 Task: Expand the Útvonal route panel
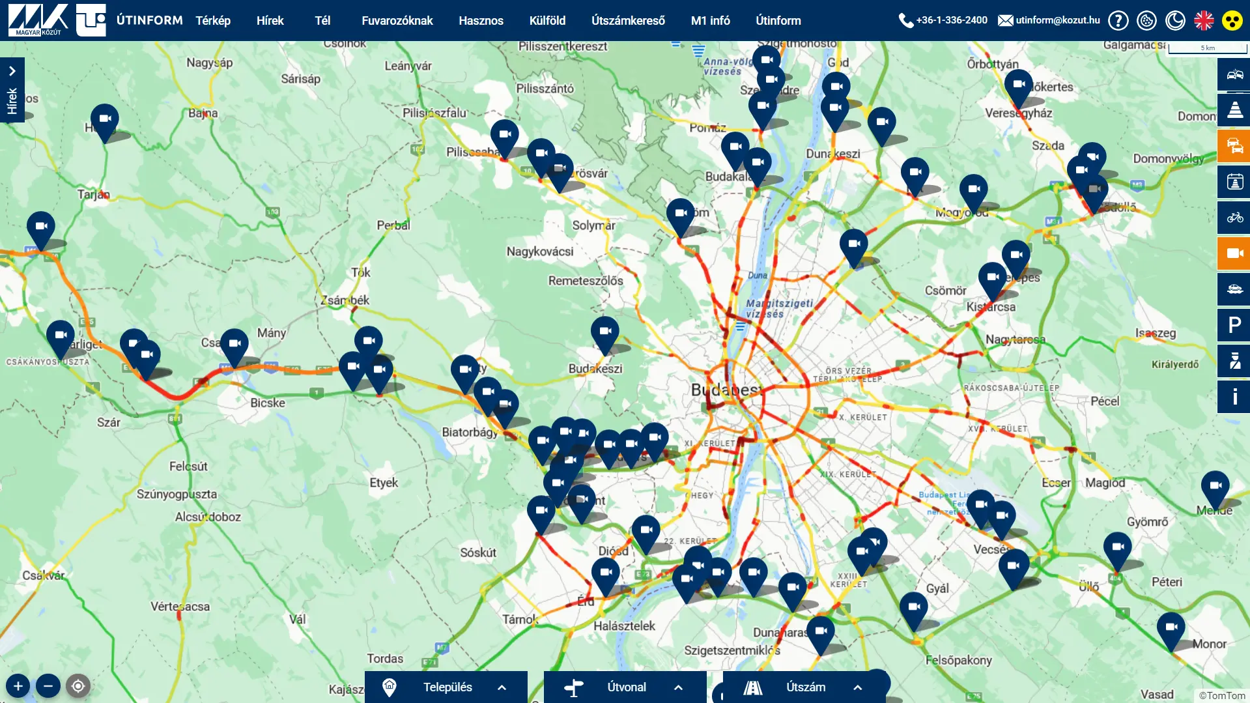(x=625, y=687)
